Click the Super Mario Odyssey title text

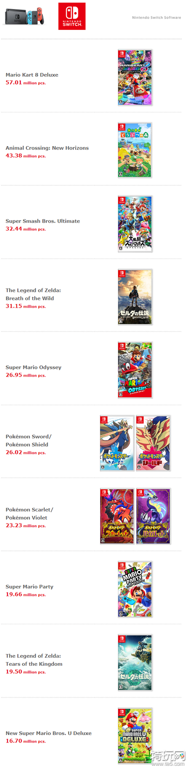pyautogui.click(x=33, y=367)
